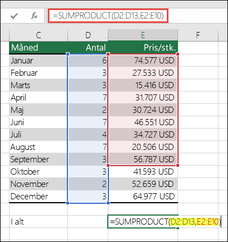Viewport: 228px width, 242px height.
Task: Click quantity 2 in the November row
Action: (x=88, y=184)
